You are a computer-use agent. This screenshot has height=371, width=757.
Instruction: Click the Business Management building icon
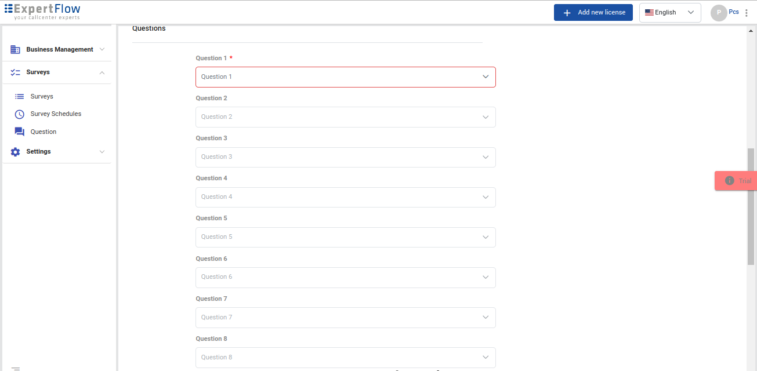tap(15, 50)
